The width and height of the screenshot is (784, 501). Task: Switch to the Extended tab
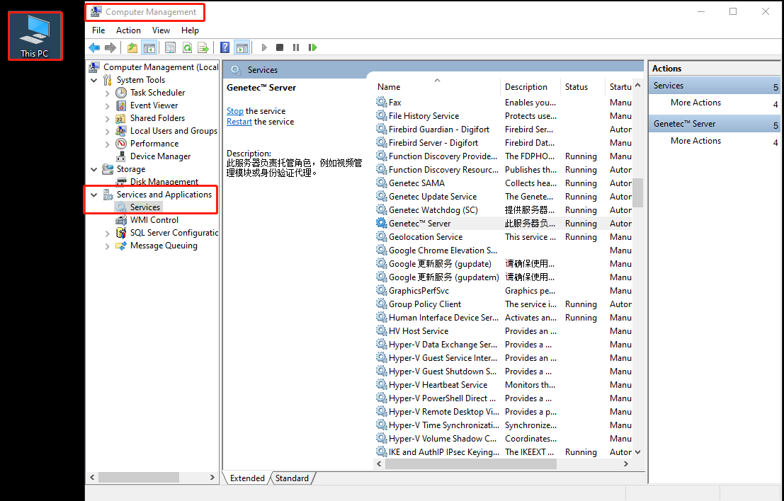[247, 478]
